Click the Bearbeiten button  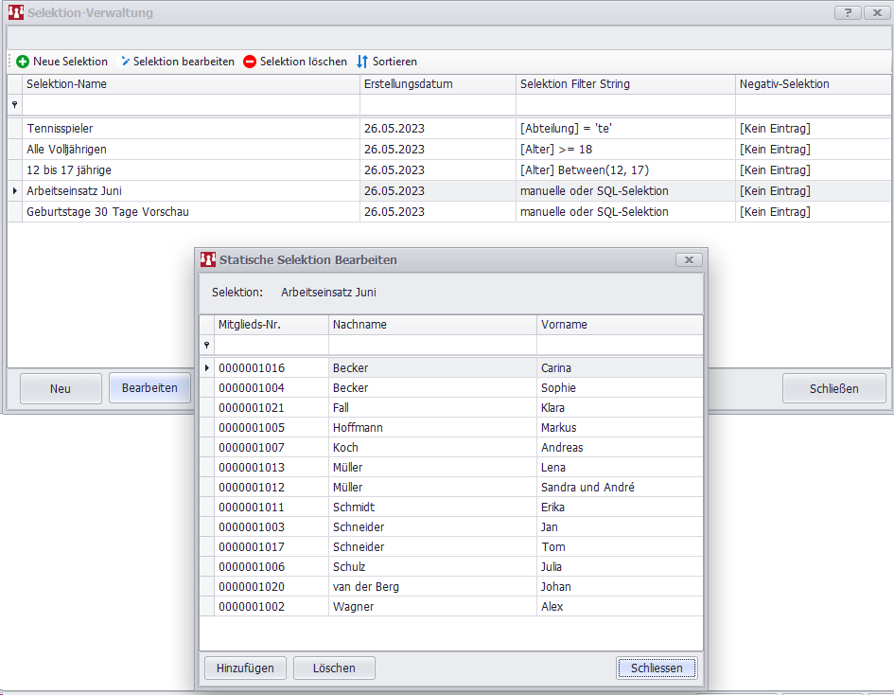point(149,388)
